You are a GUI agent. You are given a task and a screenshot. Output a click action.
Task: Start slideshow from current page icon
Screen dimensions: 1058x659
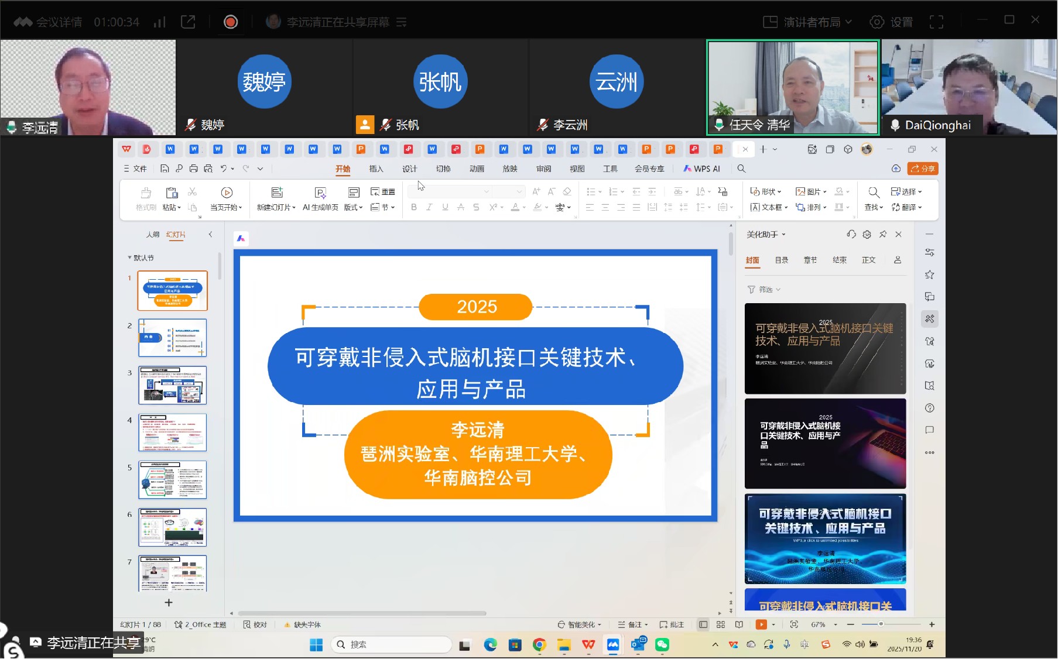pyautogui.click(x=227, y=193)
